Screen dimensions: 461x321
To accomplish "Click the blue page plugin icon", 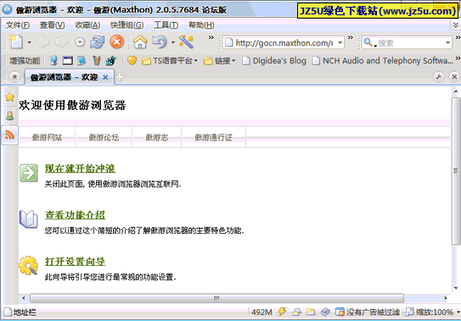I will coord(82,61).
